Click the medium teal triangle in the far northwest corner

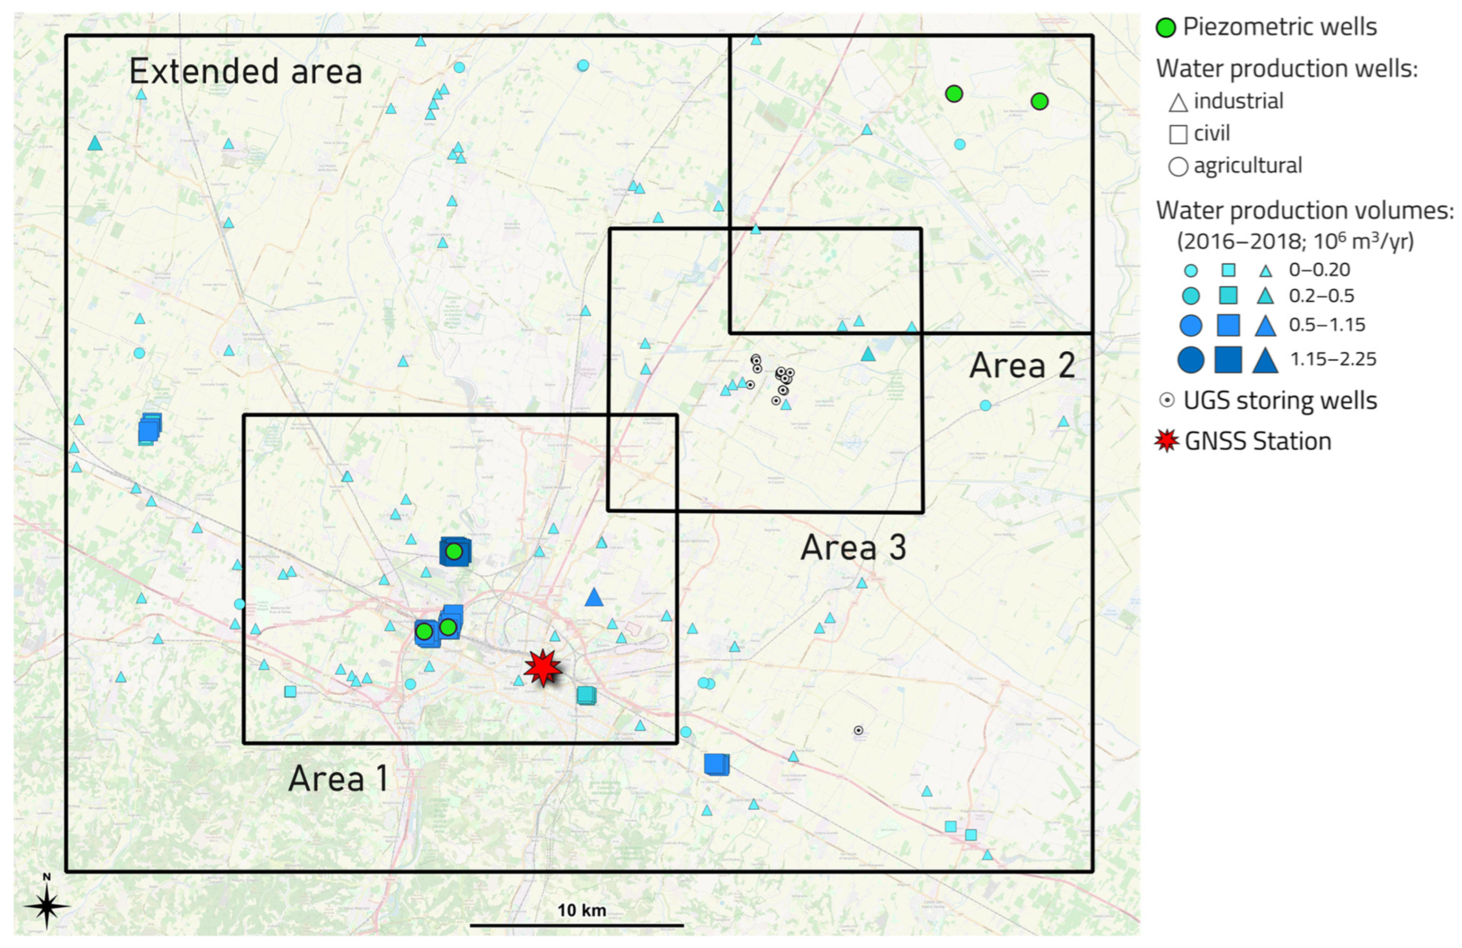[95, 143]
